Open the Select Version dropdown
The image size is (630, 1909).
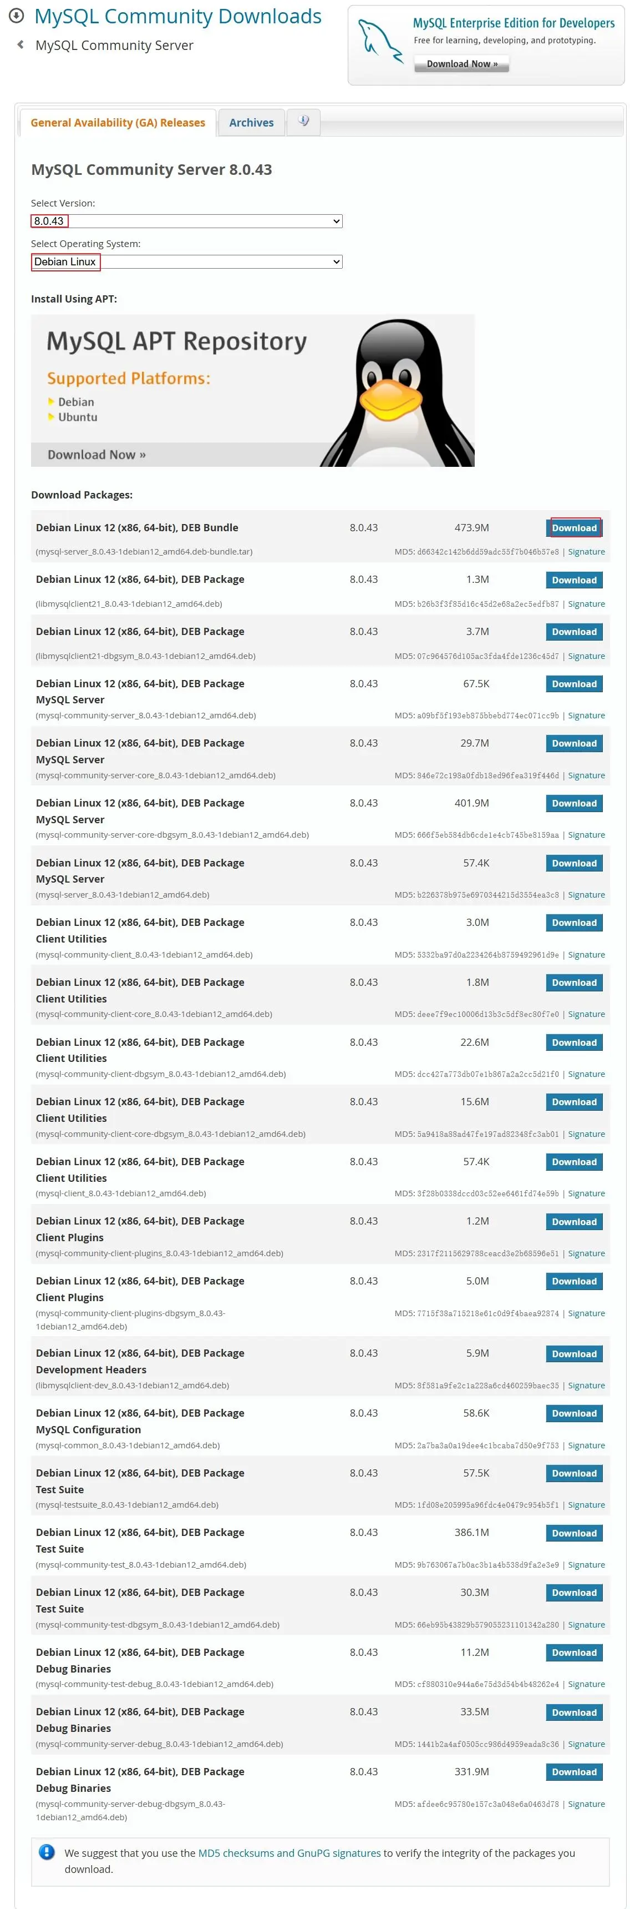tap(186, 221)
